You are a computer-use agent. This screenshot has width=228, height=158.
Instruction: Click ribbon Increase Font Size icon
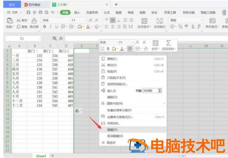(90, 20)
